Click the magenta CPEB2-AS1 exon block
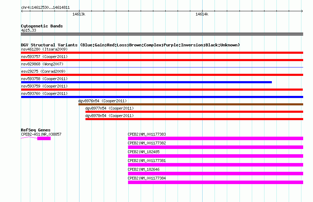This screenshot has height=202, width=313. [44, 138]
